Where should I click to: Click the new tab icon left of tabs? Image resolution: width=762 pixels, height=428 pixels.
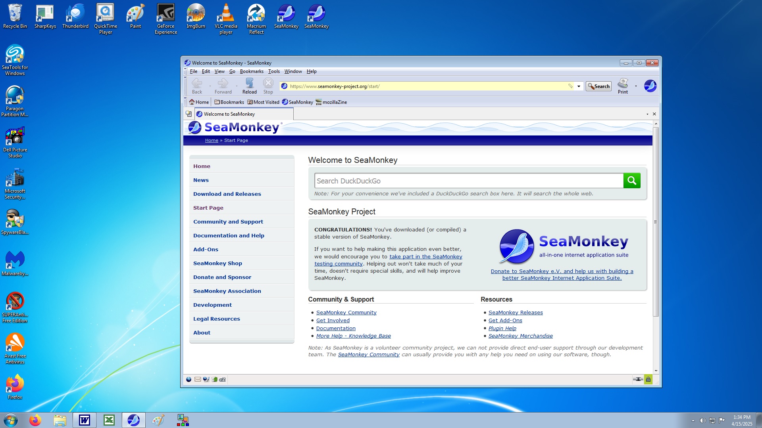click(x=189, y=114)
